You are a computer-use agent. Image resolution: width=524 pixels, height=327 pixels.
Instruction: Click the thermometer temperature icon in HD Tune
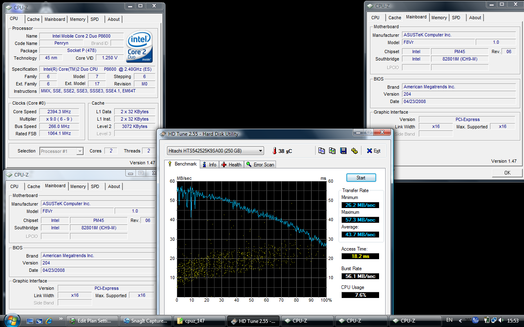[274, 151]
